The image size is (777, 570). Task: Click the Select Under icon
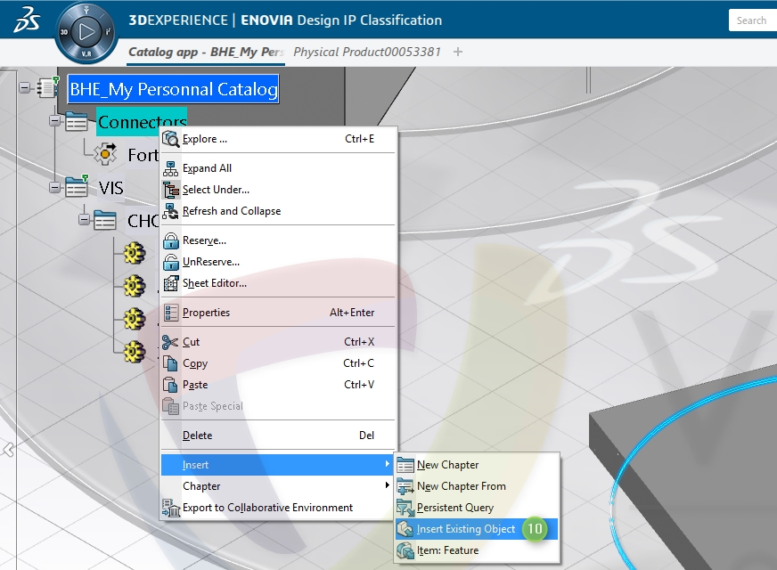[170, 190]
